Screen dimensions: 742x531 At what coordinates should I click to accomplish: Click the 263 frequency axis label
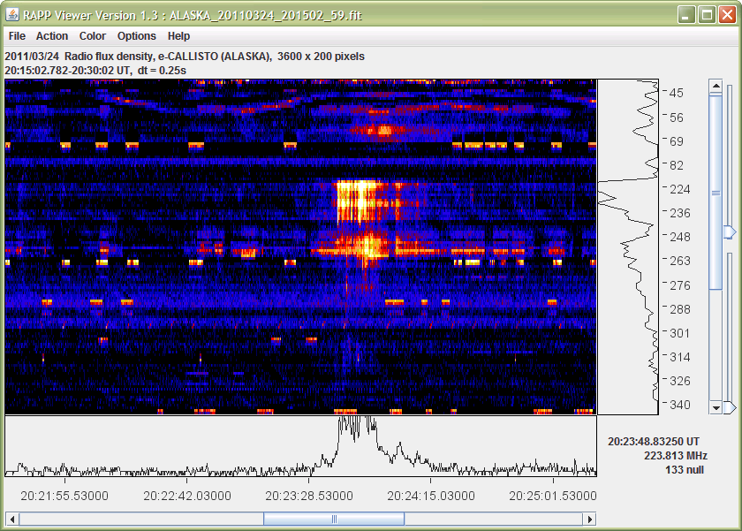coord(680,261)
